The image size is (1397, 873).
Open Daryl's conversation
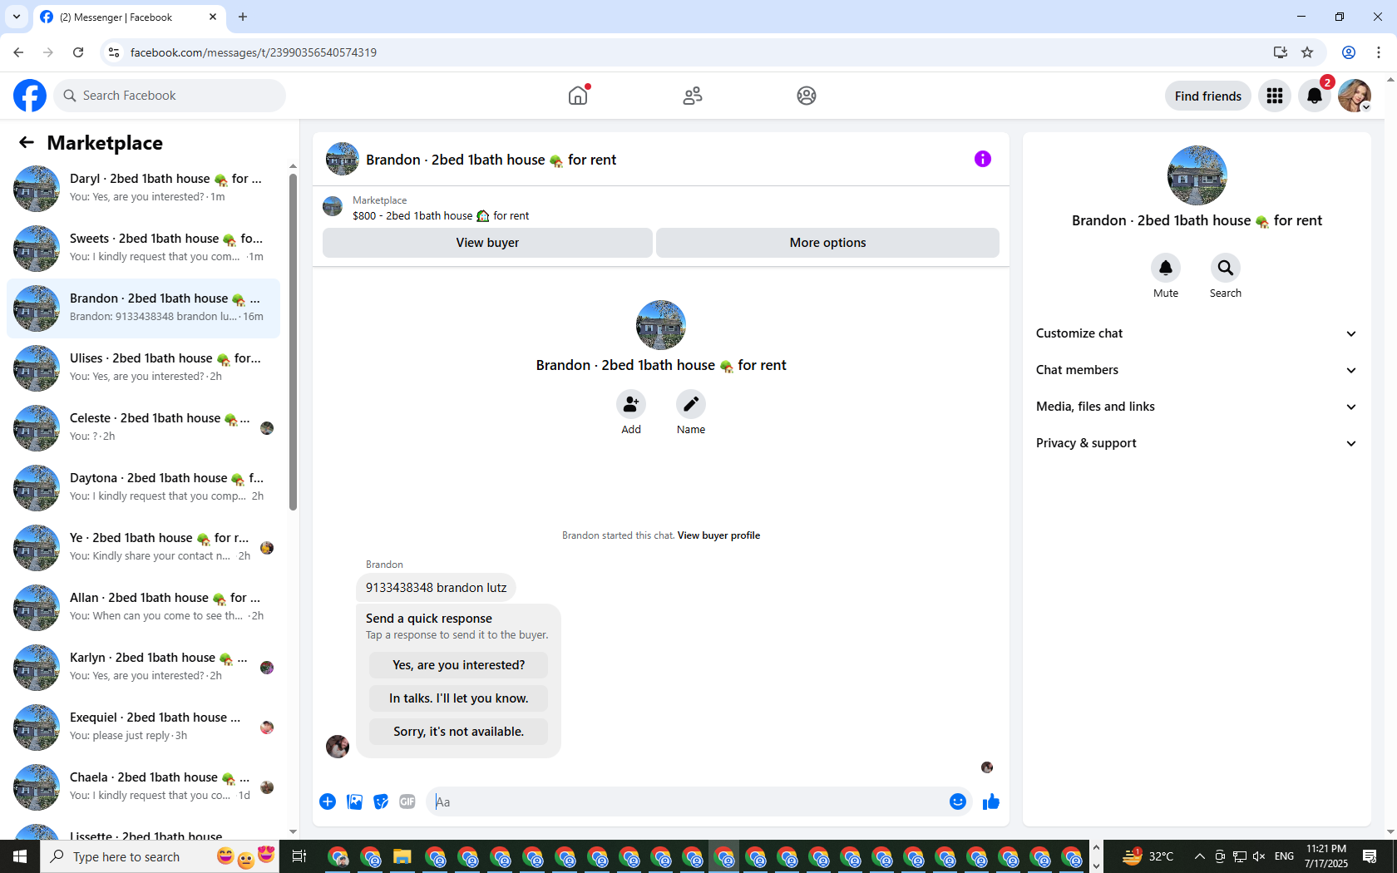143,188
